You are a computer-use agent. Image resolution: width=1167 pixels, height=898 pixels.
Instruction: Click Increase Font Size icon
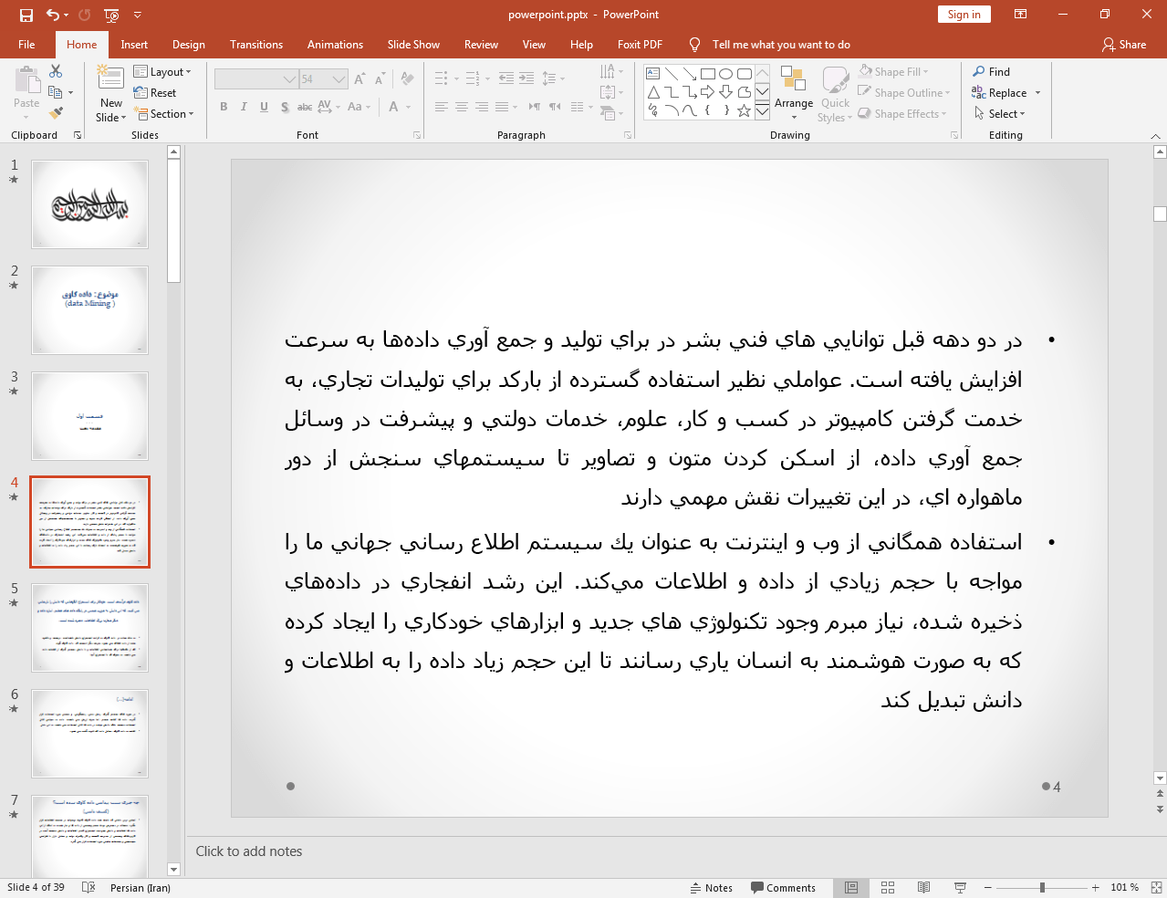pyautogui.click(x=359, y=79)
